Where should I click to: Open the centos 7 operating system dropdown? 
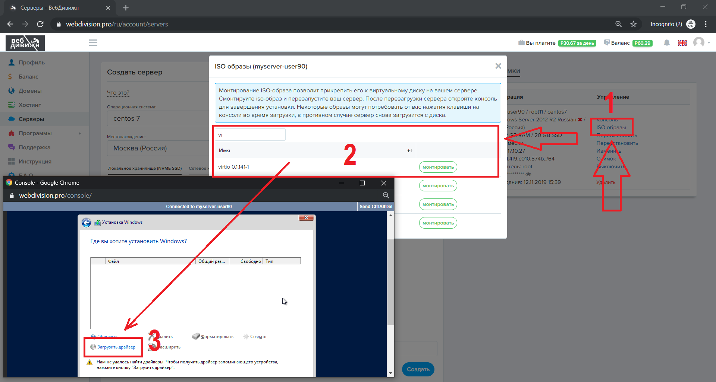[x=158, y=118]
